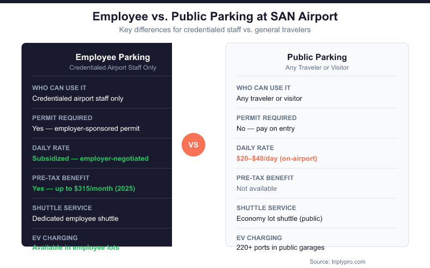Select 'Dedicated employee shuttle' text
This screenshot has width=430, height=268.
[x=75, y=218]
